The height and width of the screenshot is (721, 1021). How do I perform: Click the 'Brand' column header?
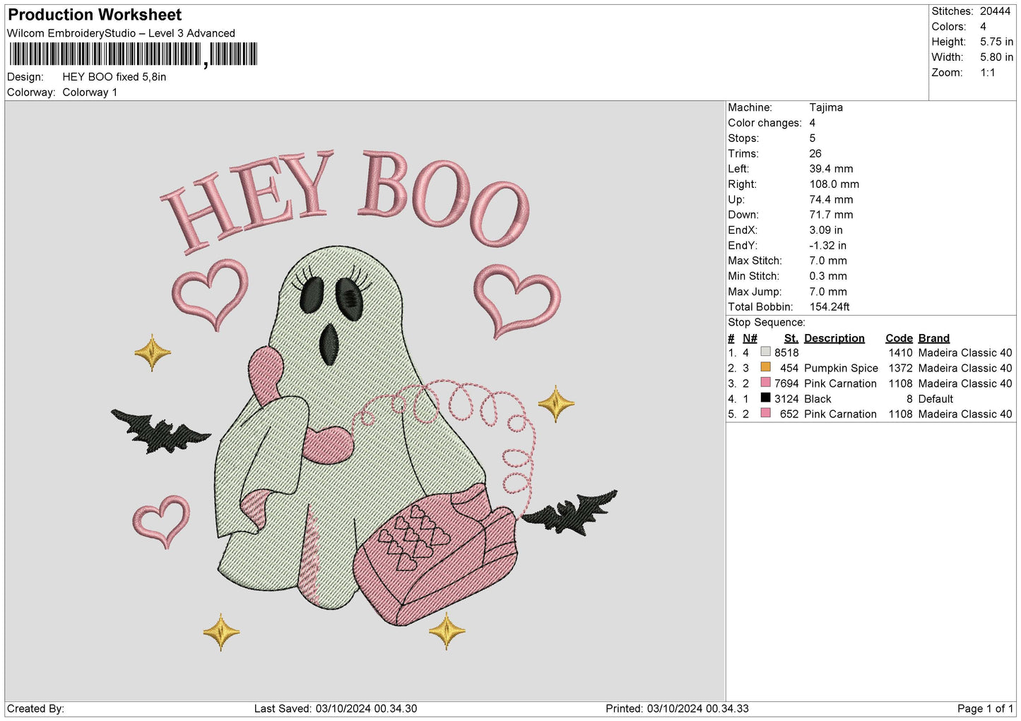click(x=934, y=338)
